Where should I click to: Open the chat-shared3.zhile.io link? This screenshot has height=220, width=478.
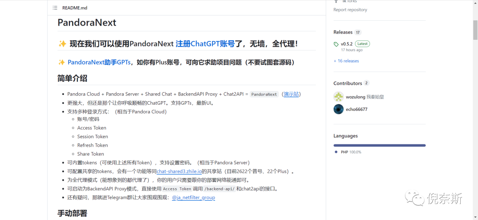click(179, 171)
